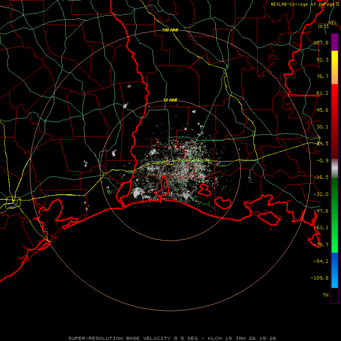Select the gray near-zero segment of color scale
This screenshot has height=341, width=341.
click(x=335, y=169)
